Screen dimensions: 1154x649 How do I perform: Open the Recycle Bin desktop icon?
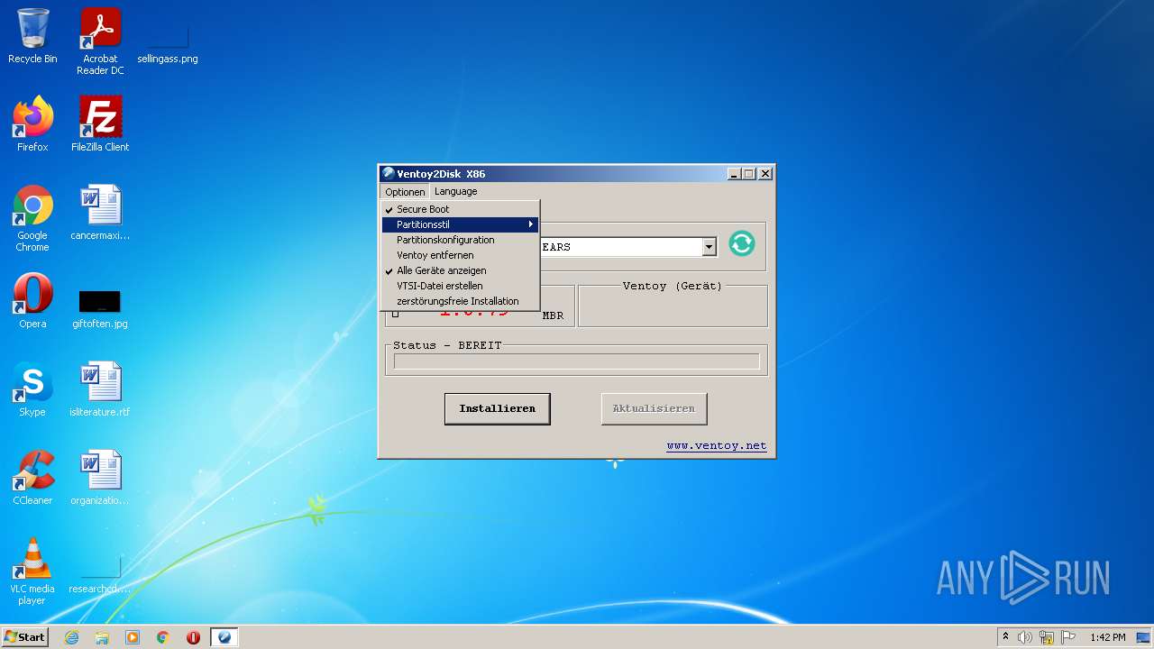32,36
